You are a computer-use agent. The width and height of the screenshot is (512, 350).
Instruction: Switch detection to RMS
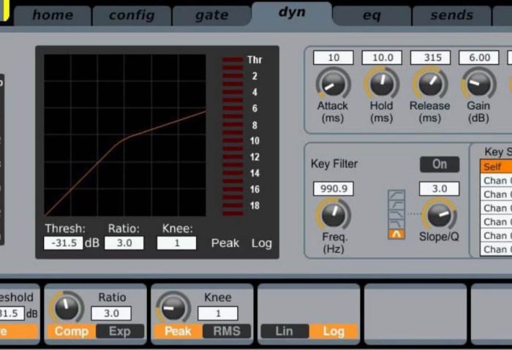coord(227,331)
